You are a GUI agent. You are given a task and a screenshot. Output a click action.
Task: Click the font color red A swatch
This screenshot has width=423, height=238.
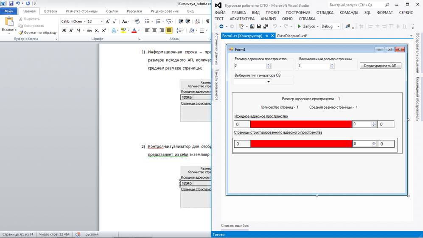point(134,30)
